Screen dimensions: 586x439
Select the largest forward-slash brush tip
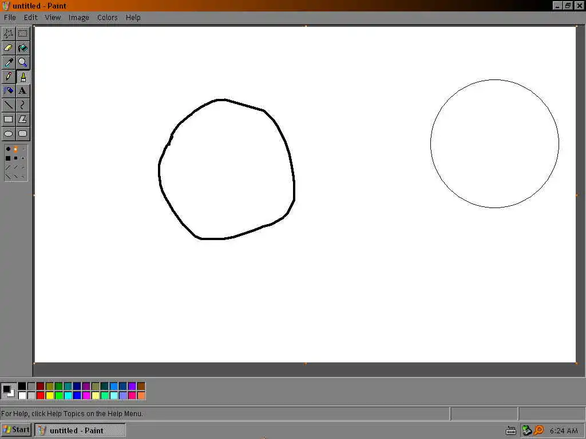pos(8,167)
